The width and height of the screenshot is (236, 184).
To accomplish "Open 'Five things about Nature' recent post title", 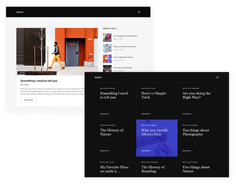I will point(123,57).
